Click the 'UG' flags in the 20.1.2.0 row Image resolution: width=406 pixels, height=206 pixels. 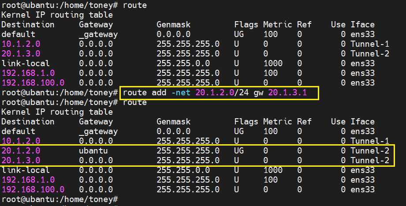point(239,151)
